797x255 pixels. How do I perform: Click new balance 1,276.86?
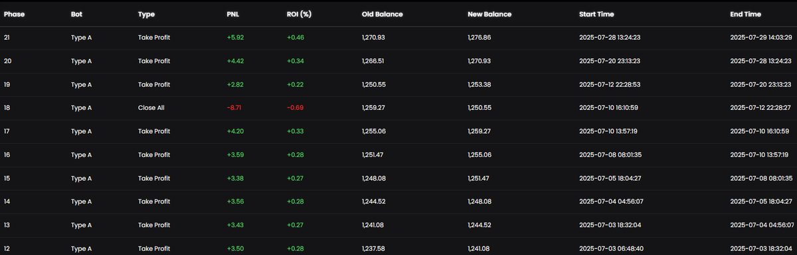(x=480, y=38)
